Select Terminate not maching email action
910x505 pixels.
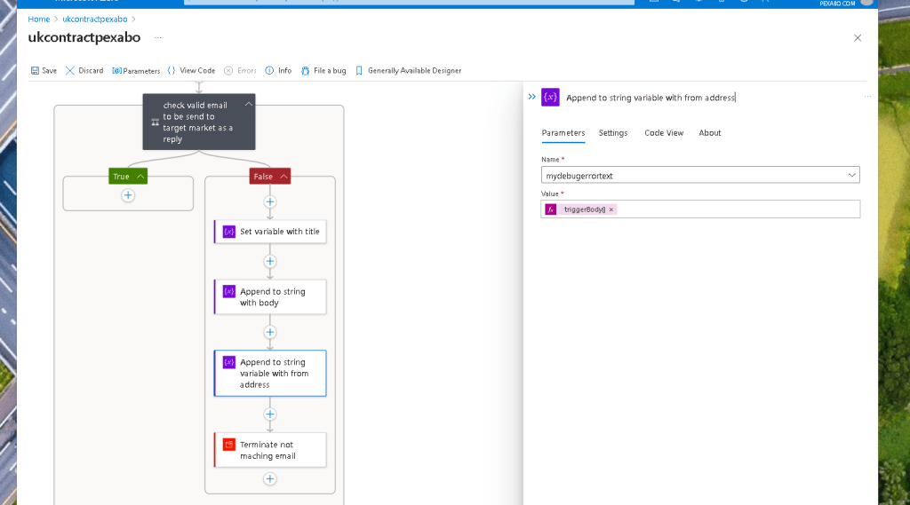point(270,450)
